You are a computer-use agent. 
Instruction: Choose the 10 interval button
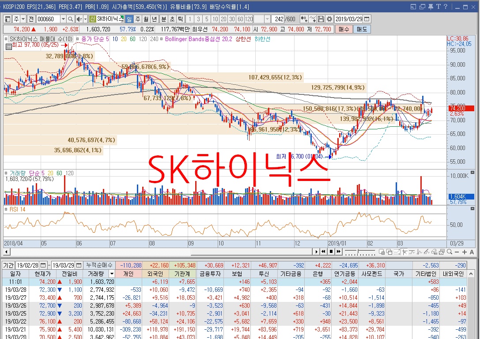tap(215, 19)
